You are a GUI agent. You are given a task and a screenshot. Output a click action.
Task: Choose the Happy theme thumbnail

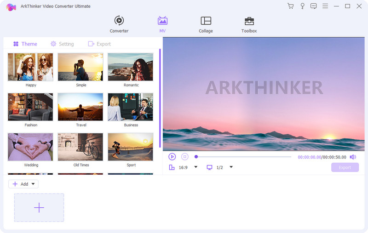pos(30,67)
